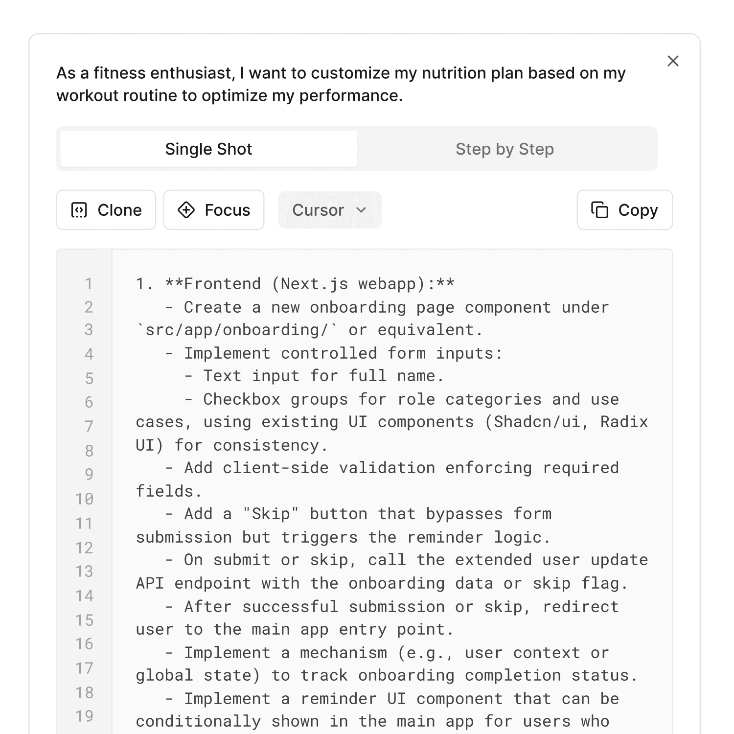The height and width of the screenshot is (734, 734).
Task: Click the Focus diamond icon
Action: click(x=186, y=210)
